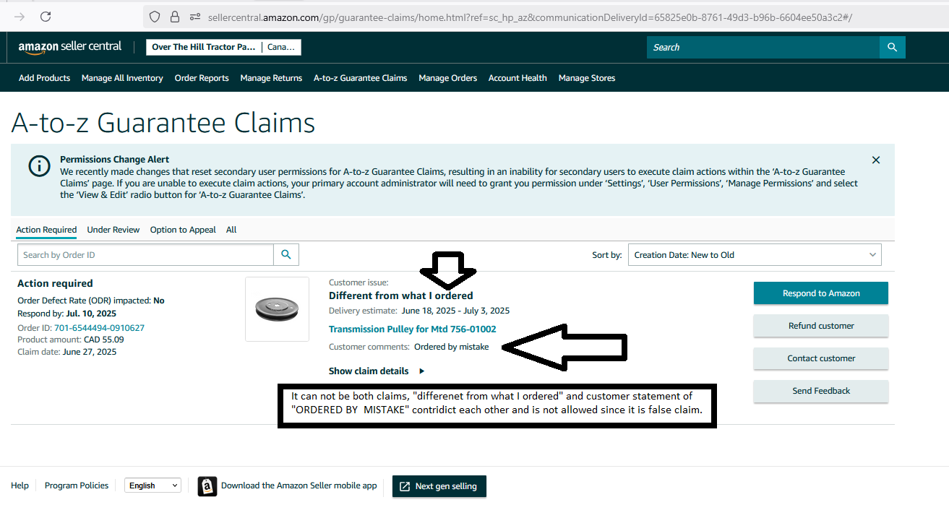Open Order Reports menu item
This screenshot has width=949, height=518.
202,78
